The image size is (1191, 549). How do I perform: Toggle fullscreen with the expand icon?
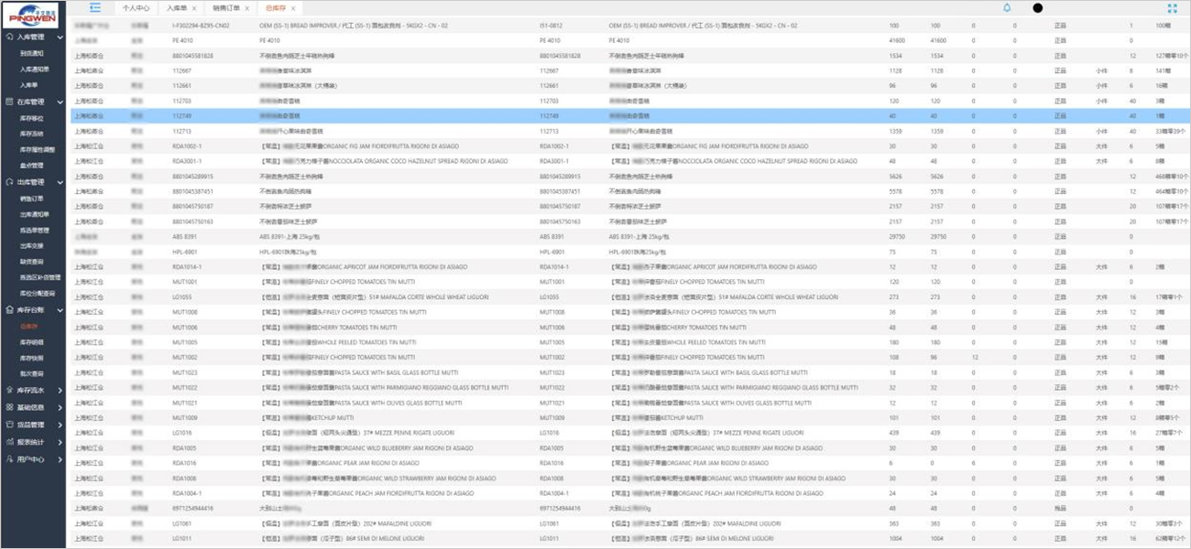click(x=1172, y=8)
